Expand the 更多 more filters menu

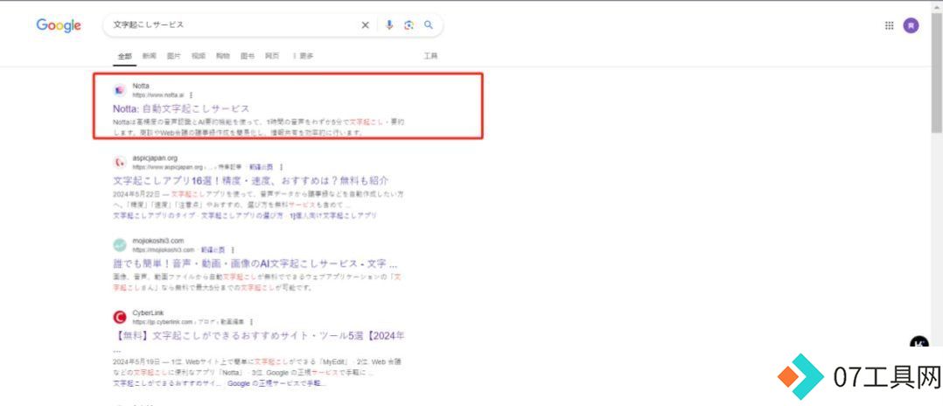304,56
